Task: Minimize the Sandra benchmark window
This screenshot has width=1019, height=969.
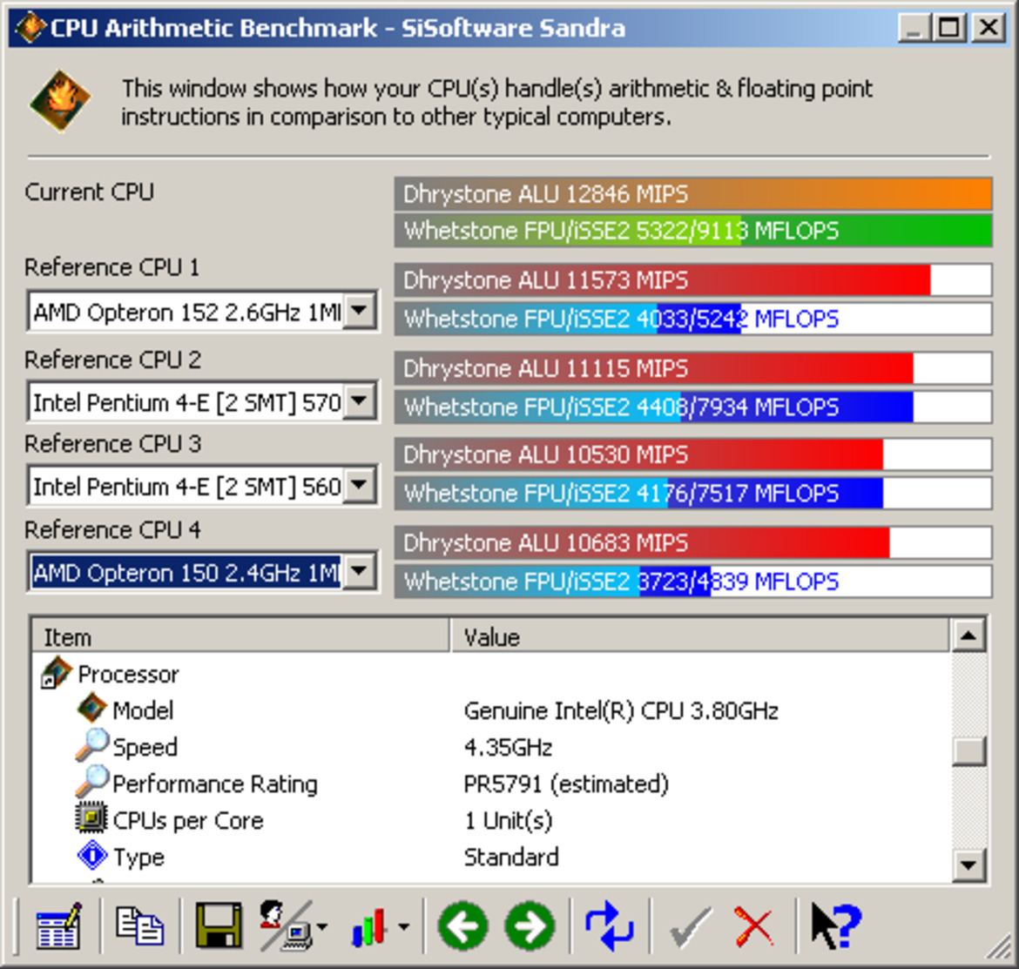Action: pos(914,28)
